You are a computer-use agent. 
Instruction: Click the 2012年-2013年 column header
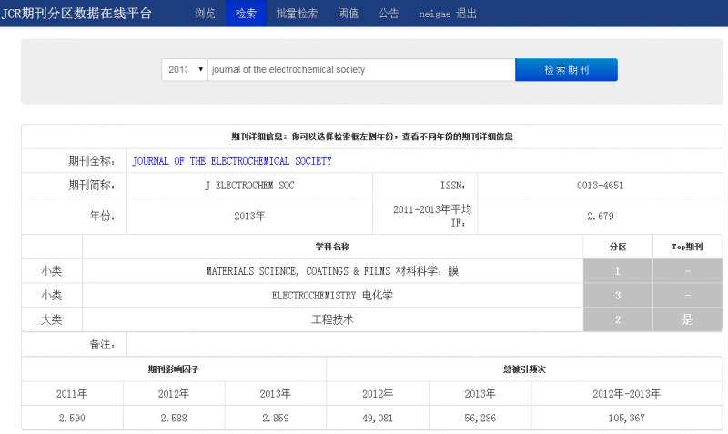(626, 394)
